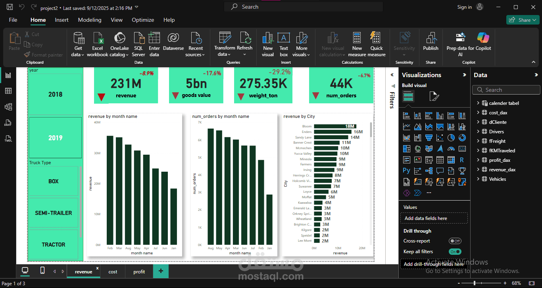Collapse the ribbon with the chevron
The width and height of the screenshot is (542, 288).
click(534, 62)
